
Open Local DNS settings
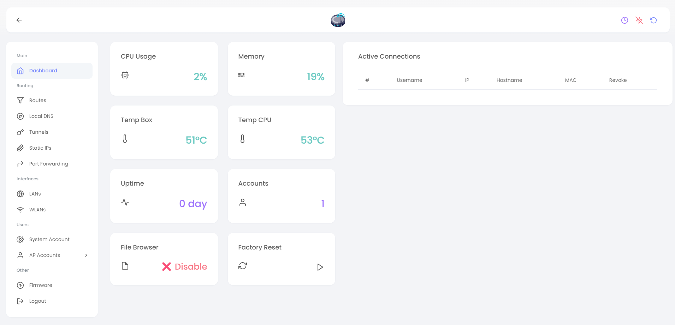[41, 116]
